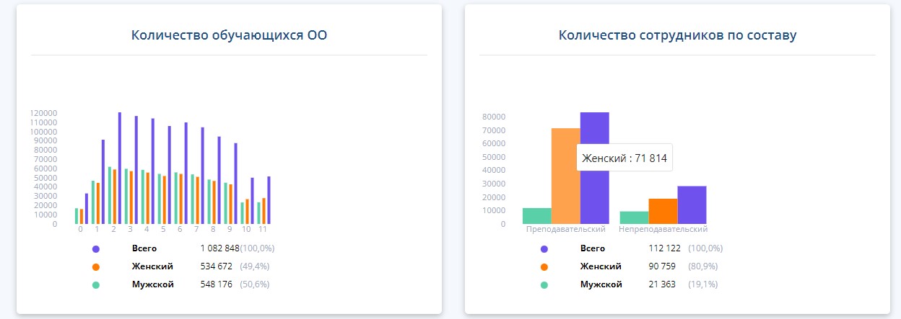Toggle Мужской series label in students chart legend
901x319 pixels.
tap(152, 284)
